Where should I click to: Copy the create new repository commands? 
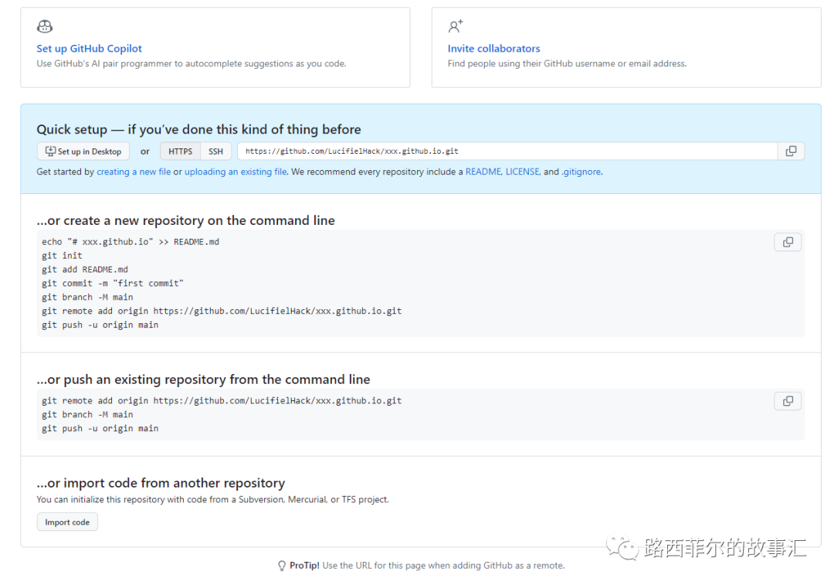788,242
